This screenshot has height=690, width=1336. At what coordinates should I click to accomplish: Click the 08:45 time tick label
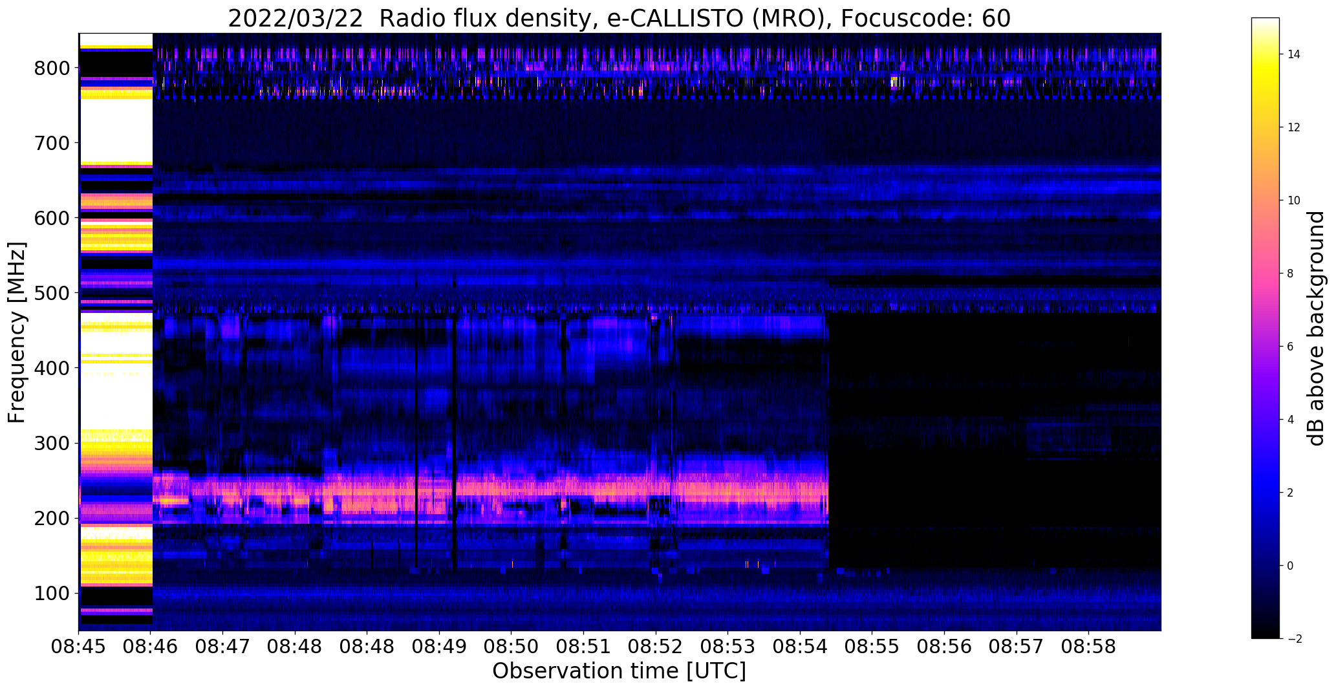pyautogui.click(x=79, y=647)
